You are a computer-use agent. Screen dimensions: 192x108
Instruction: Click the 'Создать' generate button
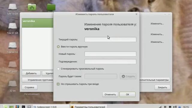tap(128, 76)
